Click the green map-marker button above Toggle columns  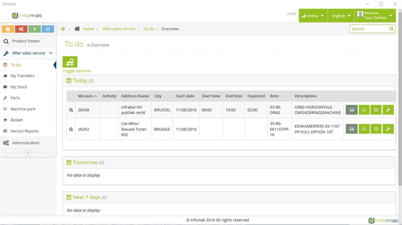70,62
